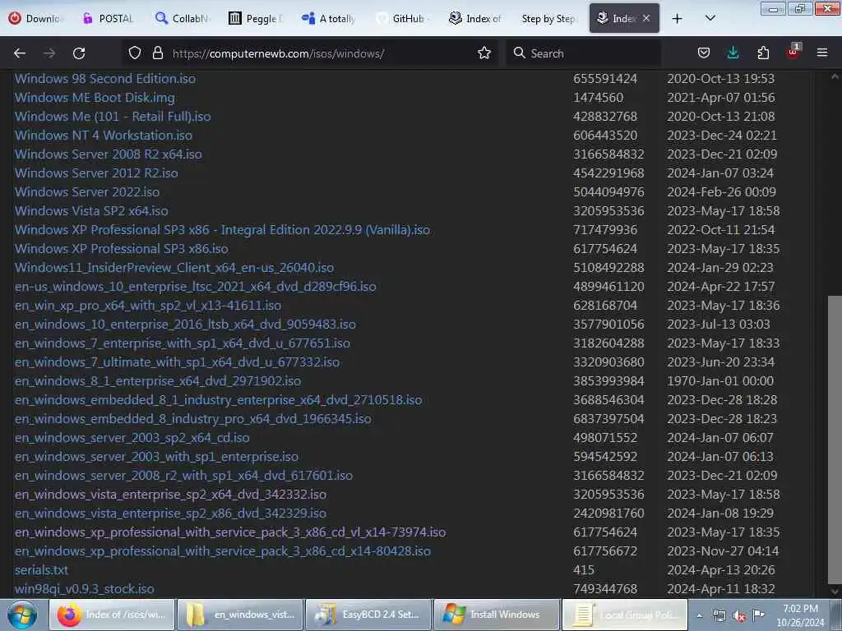Open the Extensions puzzle icon
The height and width of the screenshot is (631, 842).
(763, 53)
